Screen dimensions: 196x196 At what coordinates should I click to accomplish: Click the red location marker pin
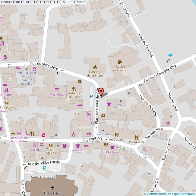[x=101, y=92]
